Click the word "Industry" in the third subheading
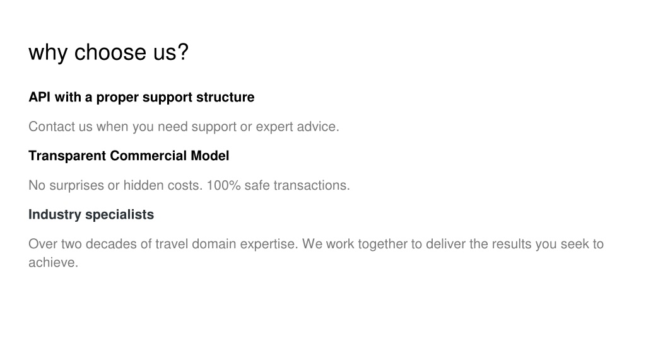Image resolution: width=646 pixels, height=363 pixels. point(55,215)
